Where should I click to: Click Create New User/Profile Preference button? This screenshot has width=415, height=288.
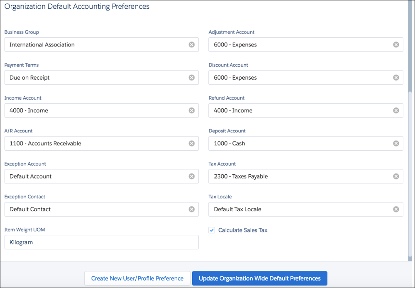pos(137,278)
